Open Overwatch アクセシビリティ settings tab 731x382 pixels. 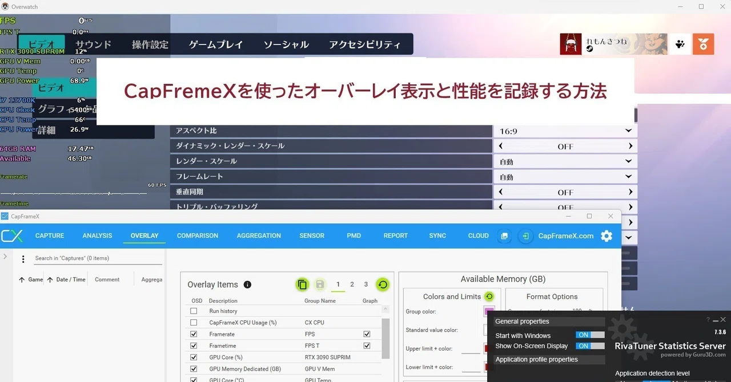[x=365, y=44]
